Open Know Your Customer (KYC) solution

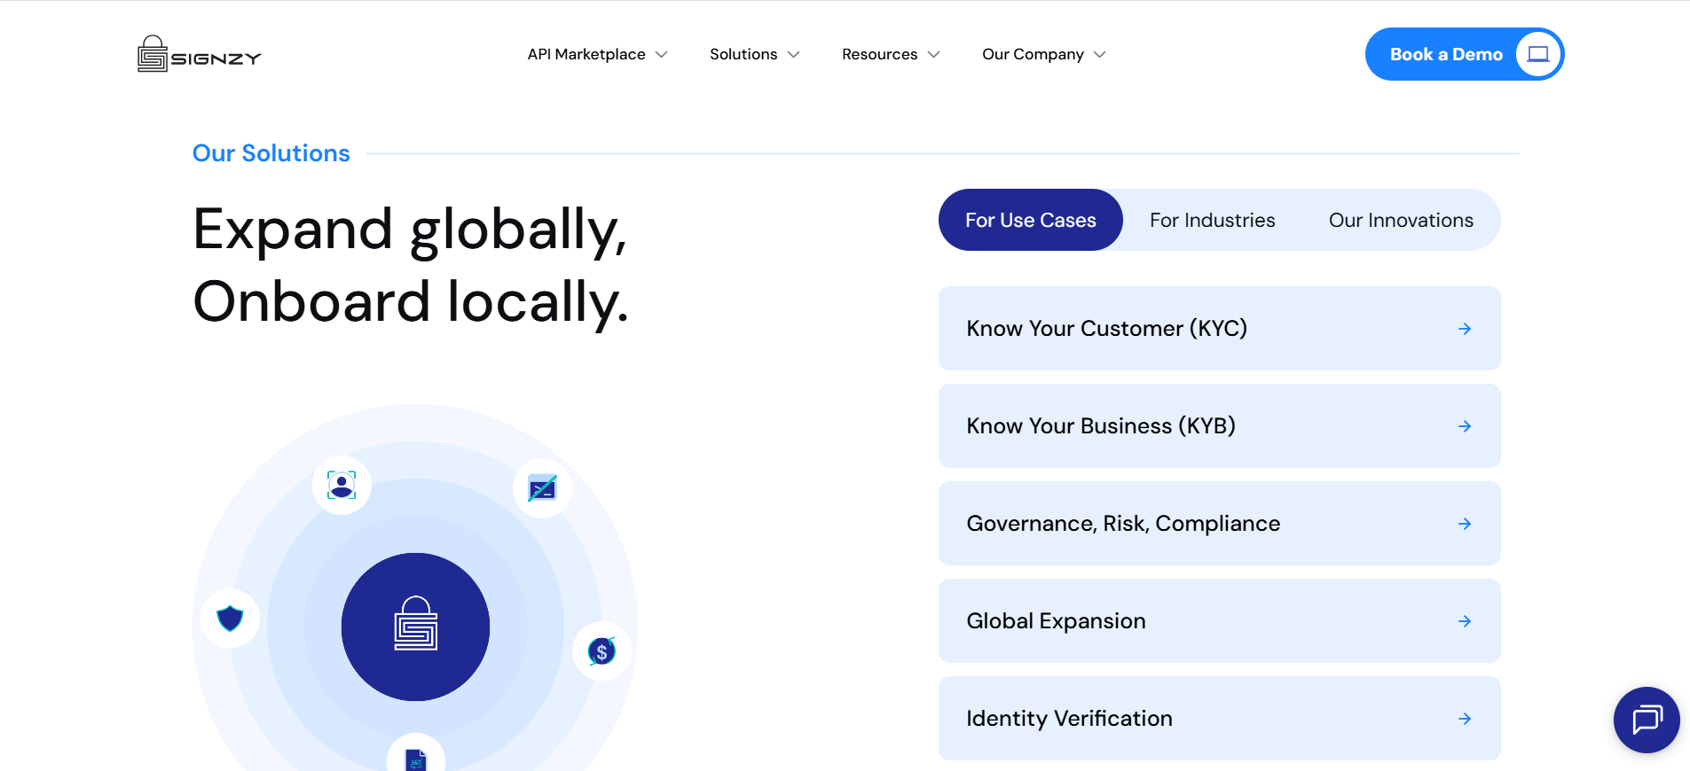tap(1220, 328)
